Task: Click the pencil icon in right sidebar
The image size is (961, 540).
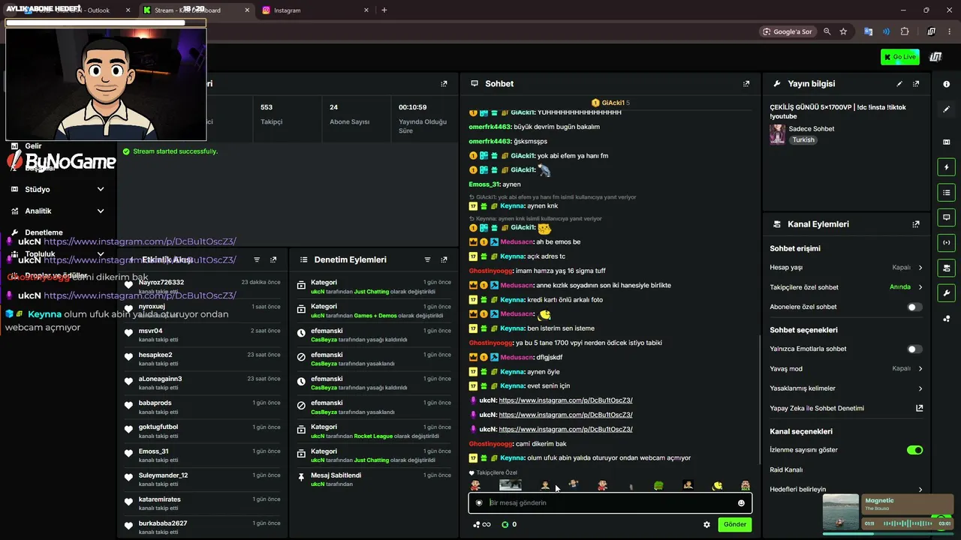Action: (x=947, y=109)
